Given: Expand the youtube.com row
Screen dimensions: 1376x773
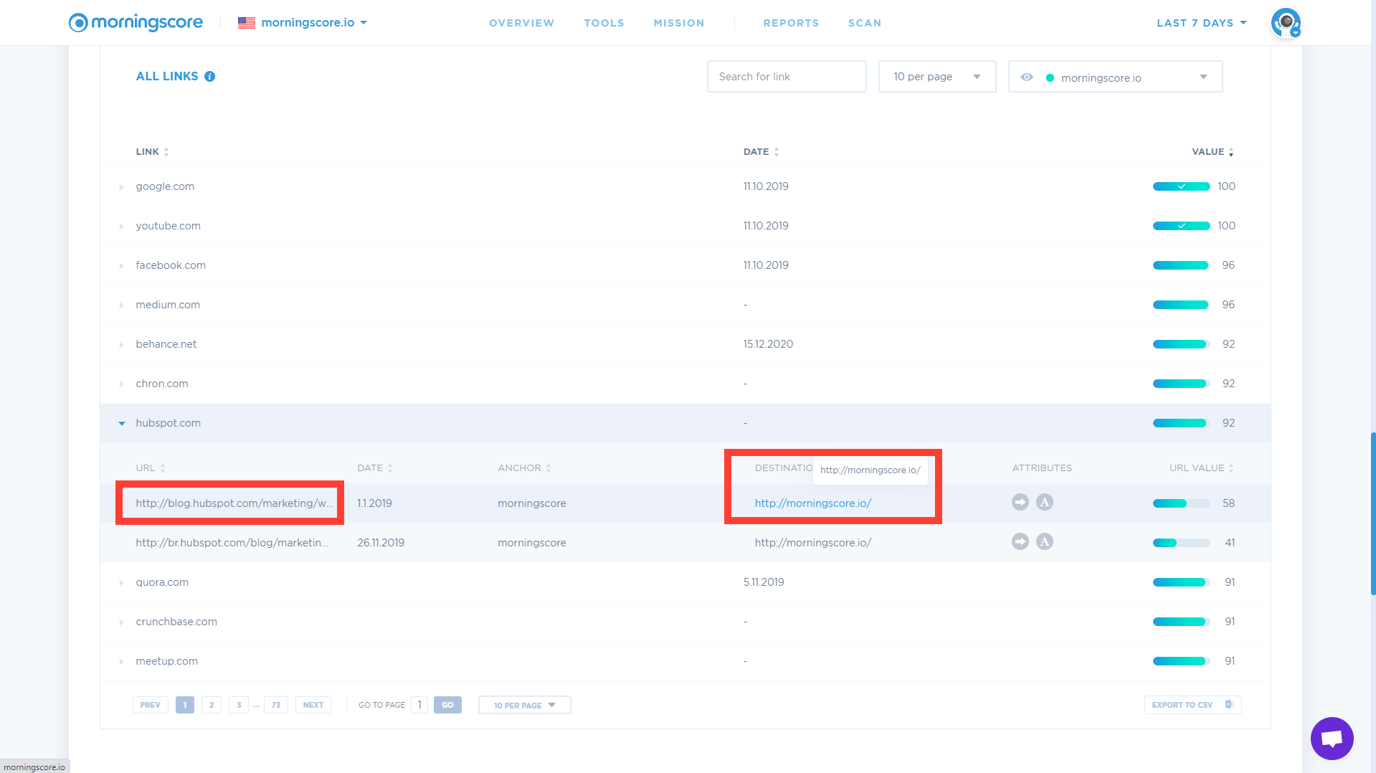Looking at the screenshot, I should point(122,227).
